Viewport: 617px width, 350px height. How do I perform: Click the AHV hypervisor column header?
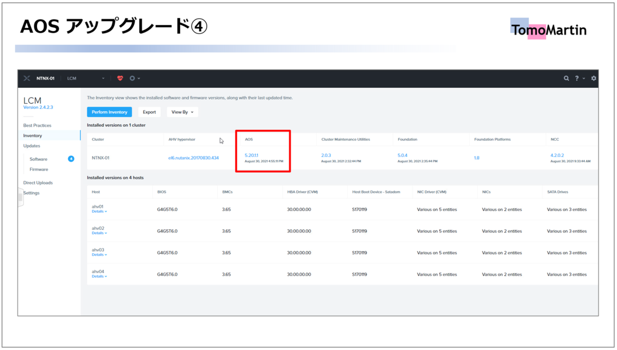click(x=182, y=140)
